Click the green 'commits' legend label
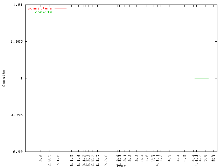This screenshot has width=224, height=168. 43,12
